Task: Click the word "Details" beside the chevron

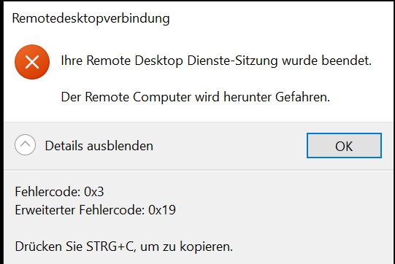Action: click(x=64, y=146)
